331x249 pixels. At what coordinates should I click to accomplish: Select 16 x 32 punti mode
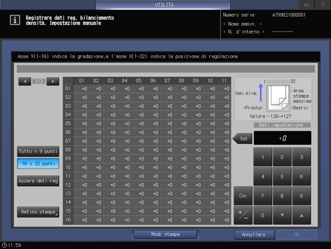tap(38, 164)
